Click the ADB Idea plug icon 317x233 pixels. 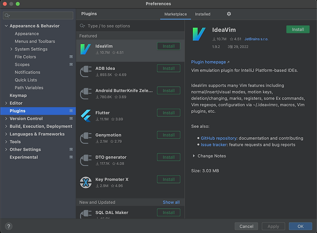[86, 71]
